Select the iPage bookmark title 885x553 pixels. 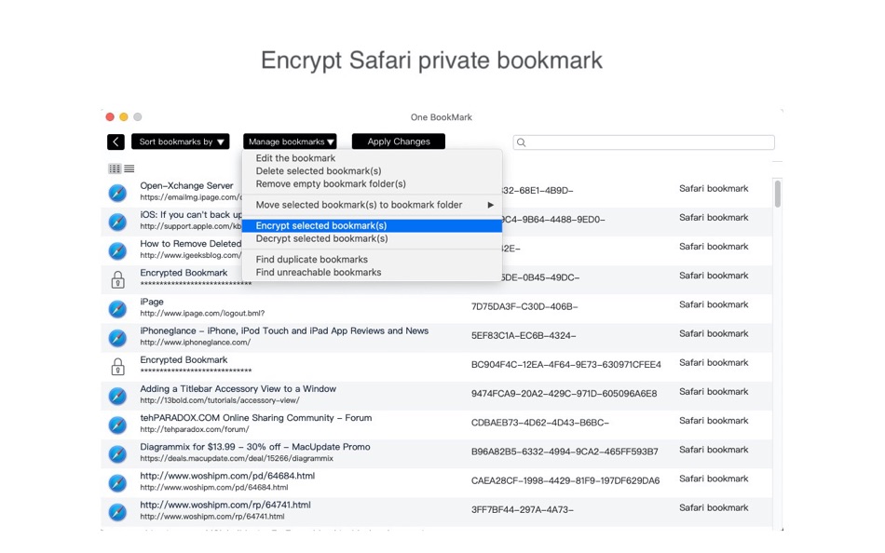152,302
